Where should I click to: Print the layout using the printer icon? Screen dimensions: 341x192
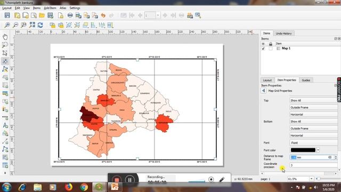pos(70,15)
